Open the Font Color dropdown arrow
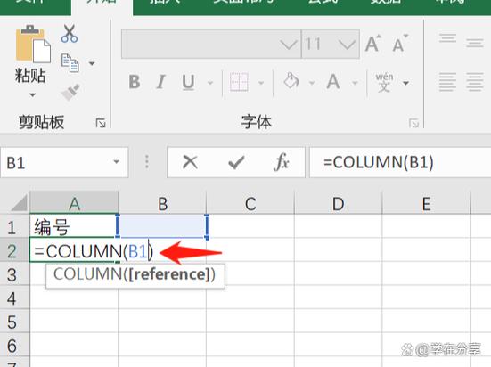The height and width of the screenshot is (367, 491). [355, 83]
